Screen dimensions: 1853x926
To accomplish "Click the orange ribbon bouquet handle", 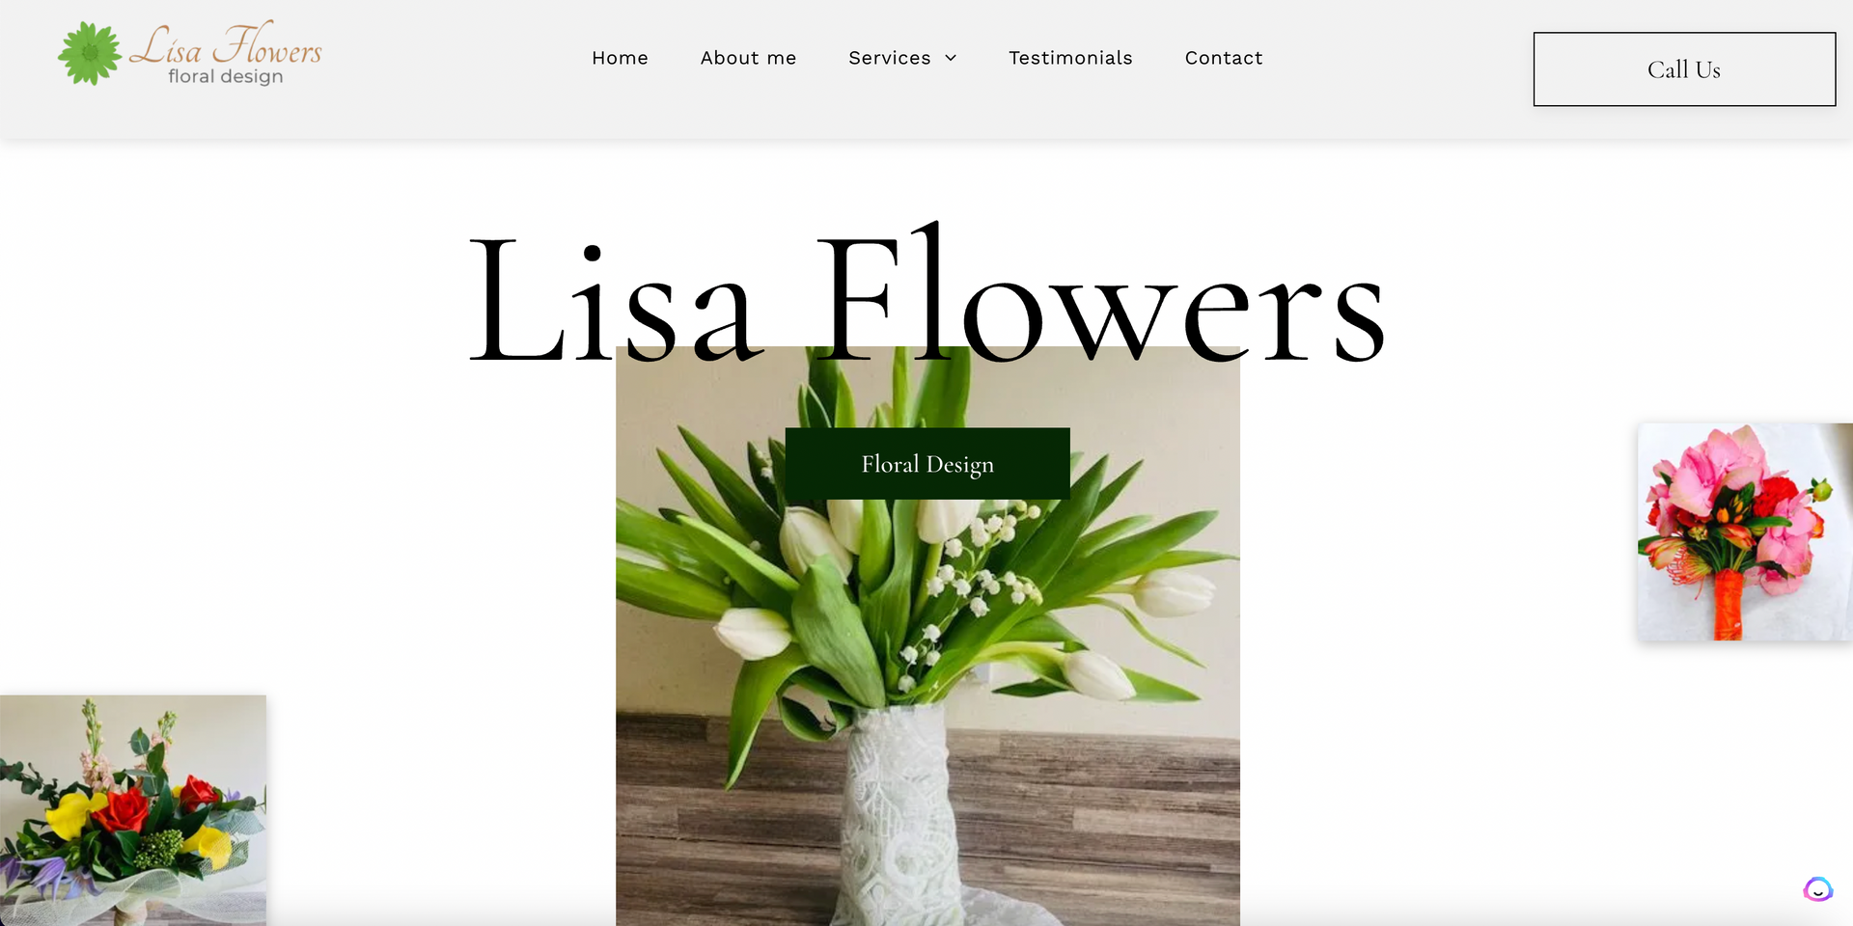I will tap(1728, 605).
